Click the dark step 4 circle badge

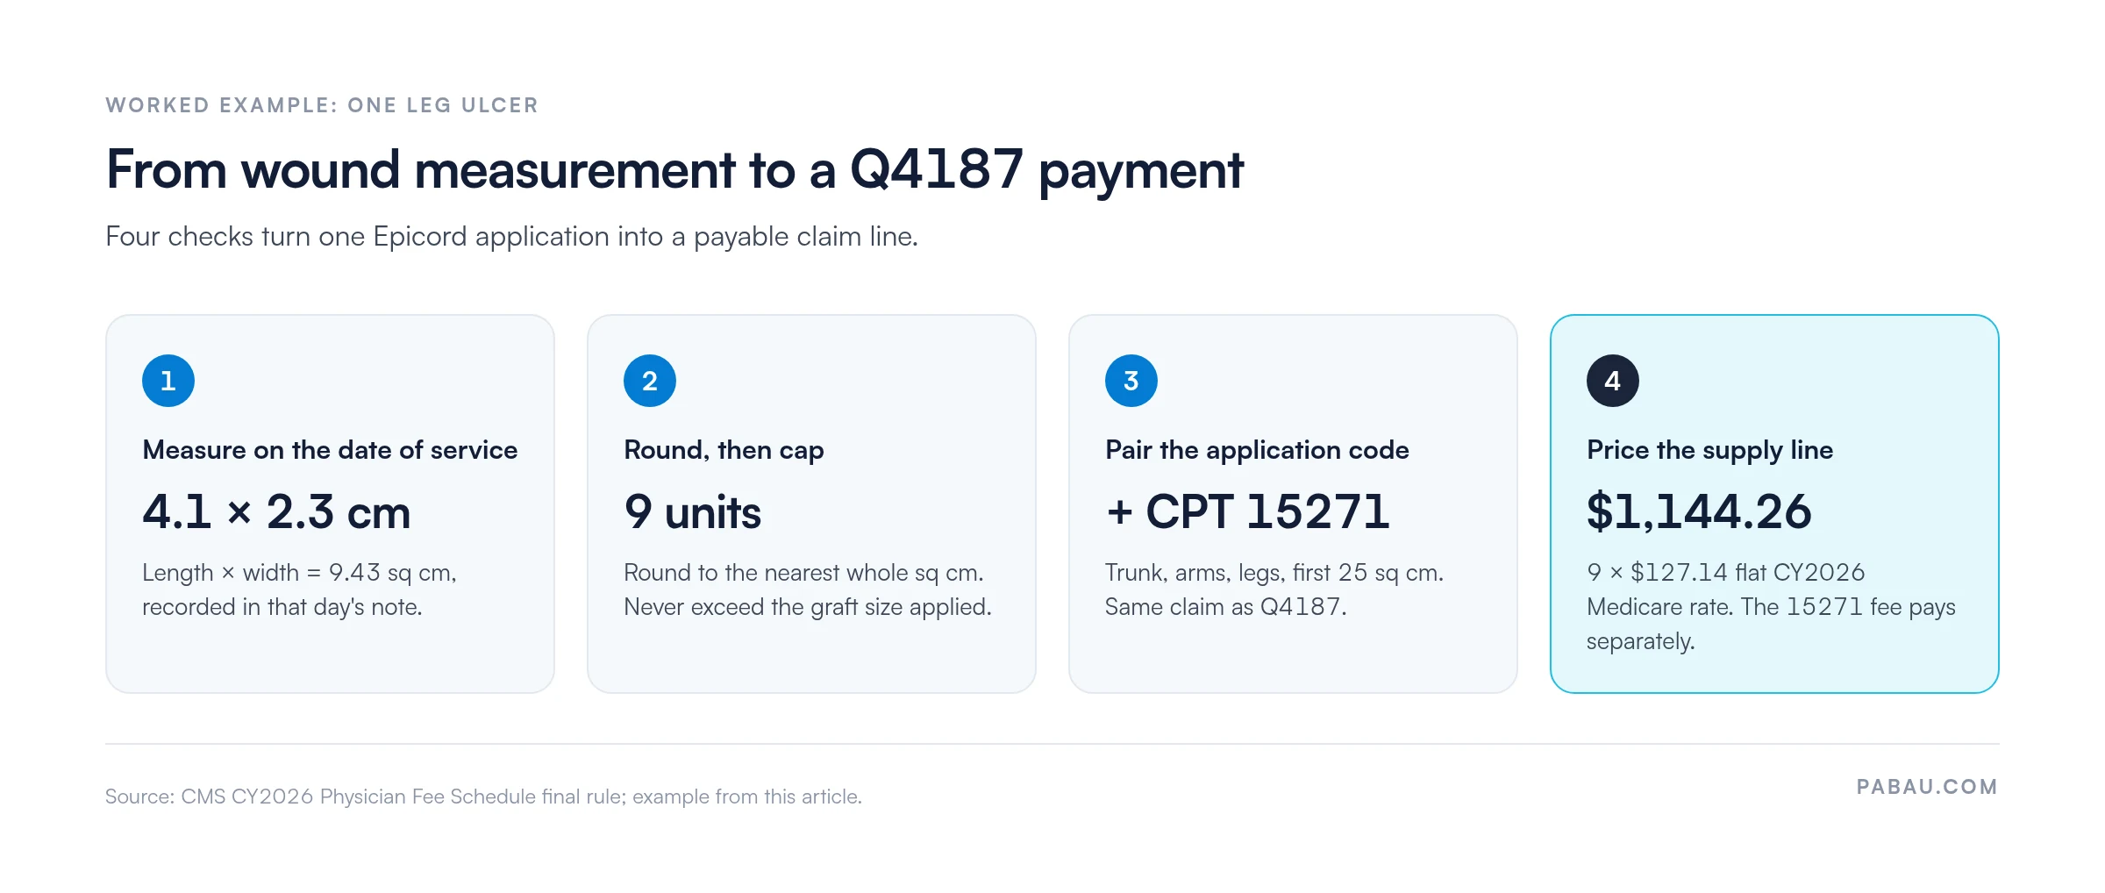(1613, 381)
